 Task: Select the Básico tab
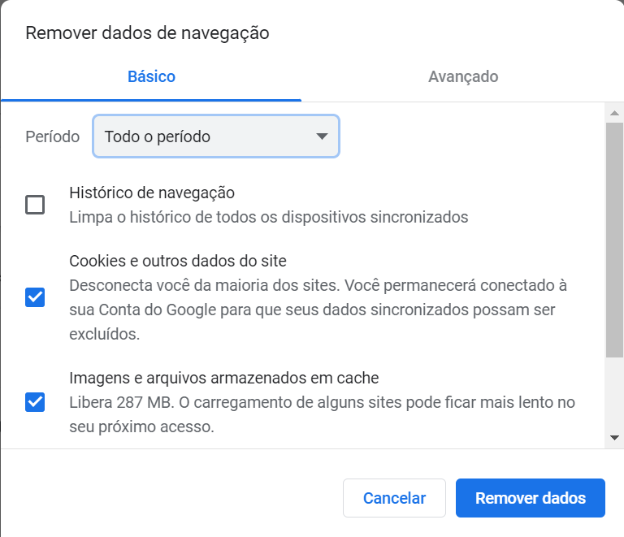(x=151, y=77)
